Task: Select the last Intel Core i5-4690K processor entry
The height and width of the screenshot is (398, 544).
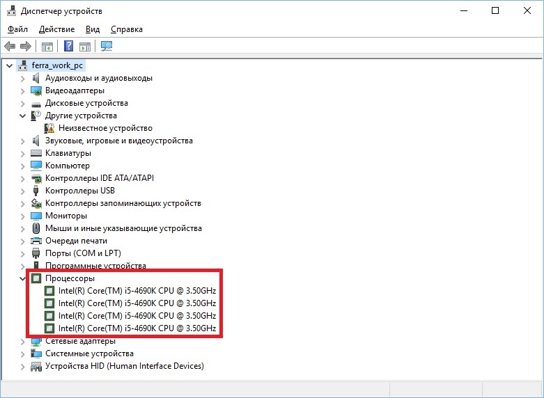Action: (137, 328)
